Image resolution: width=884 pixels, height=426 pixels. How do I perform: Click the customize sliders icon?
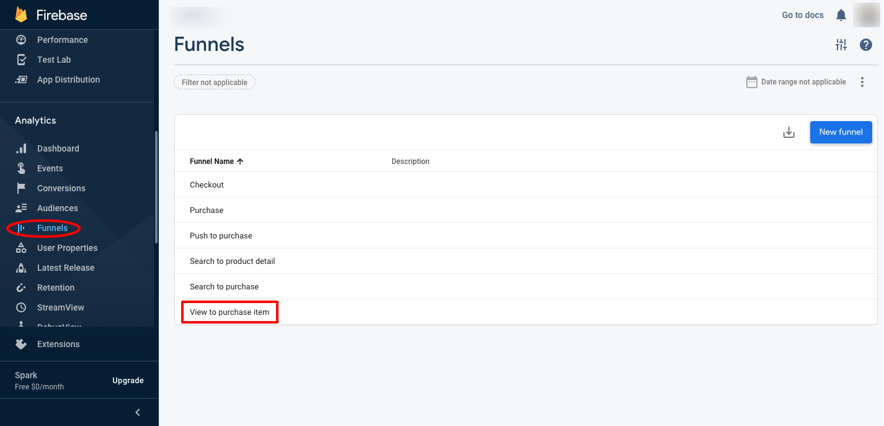click(841, 45)
